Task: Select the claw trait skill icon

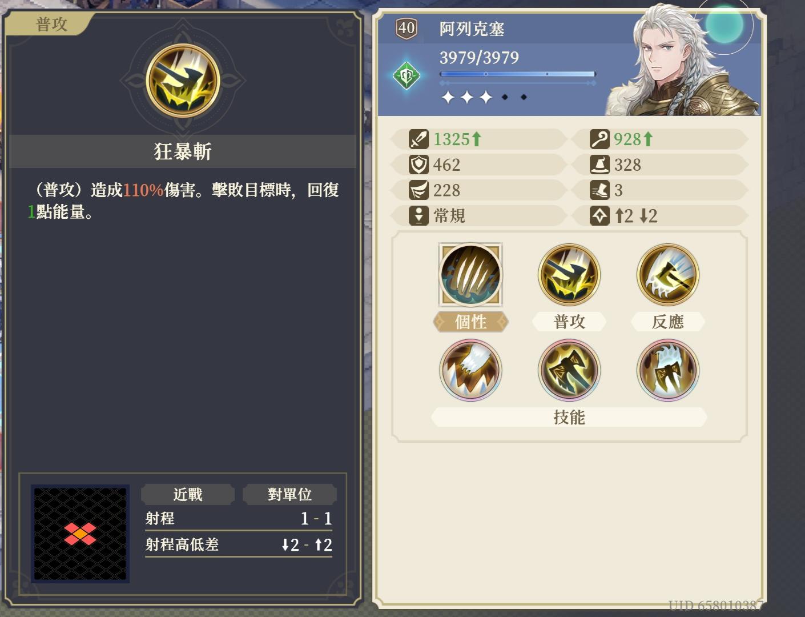Action: [x=470, y=275]
